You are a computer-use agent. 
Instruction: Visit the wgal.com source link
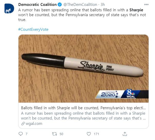tap(33, 124)
